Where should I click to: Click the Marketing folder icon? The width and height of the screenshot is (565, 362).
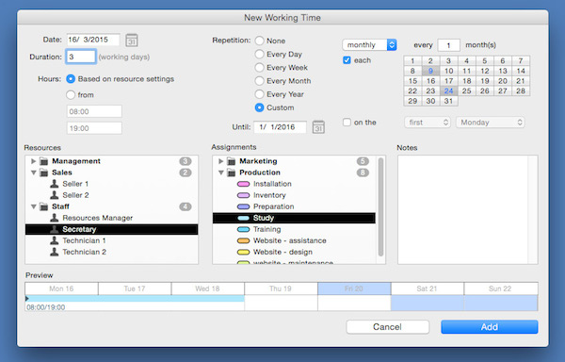232,161
